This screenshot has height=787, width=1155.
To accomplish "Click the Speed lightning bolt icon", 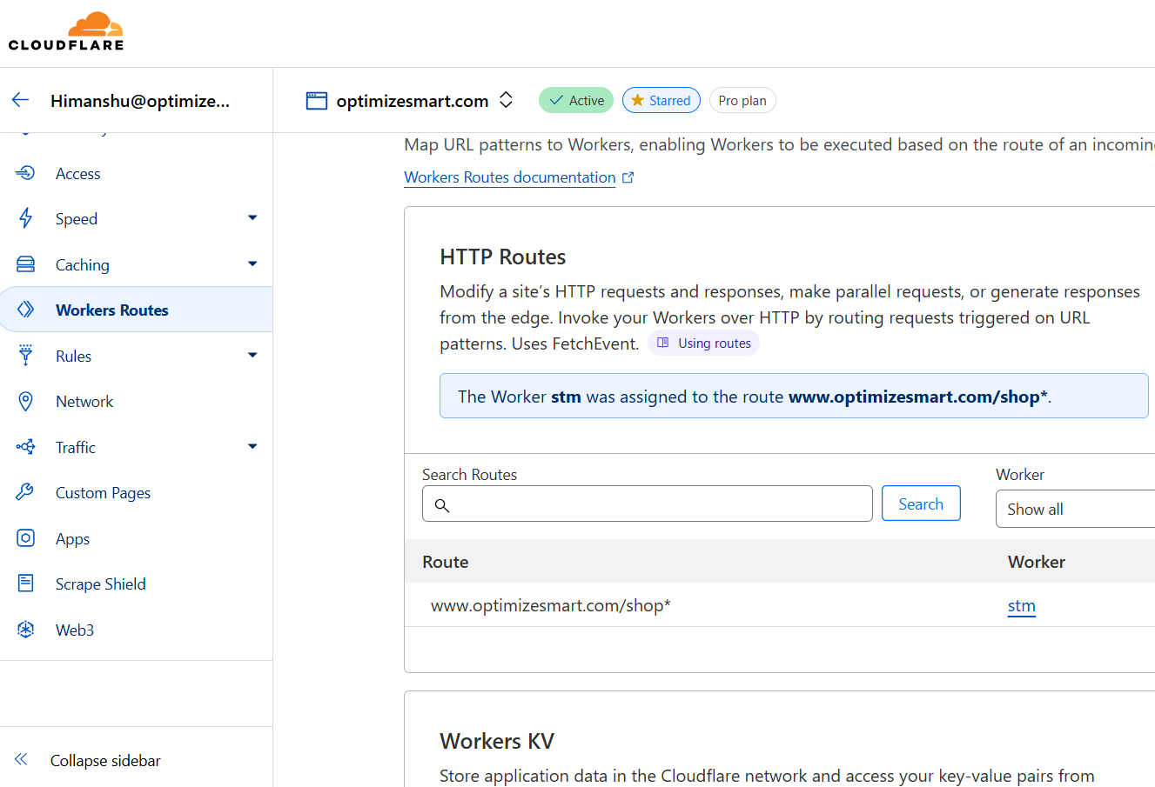I will 26,218.
